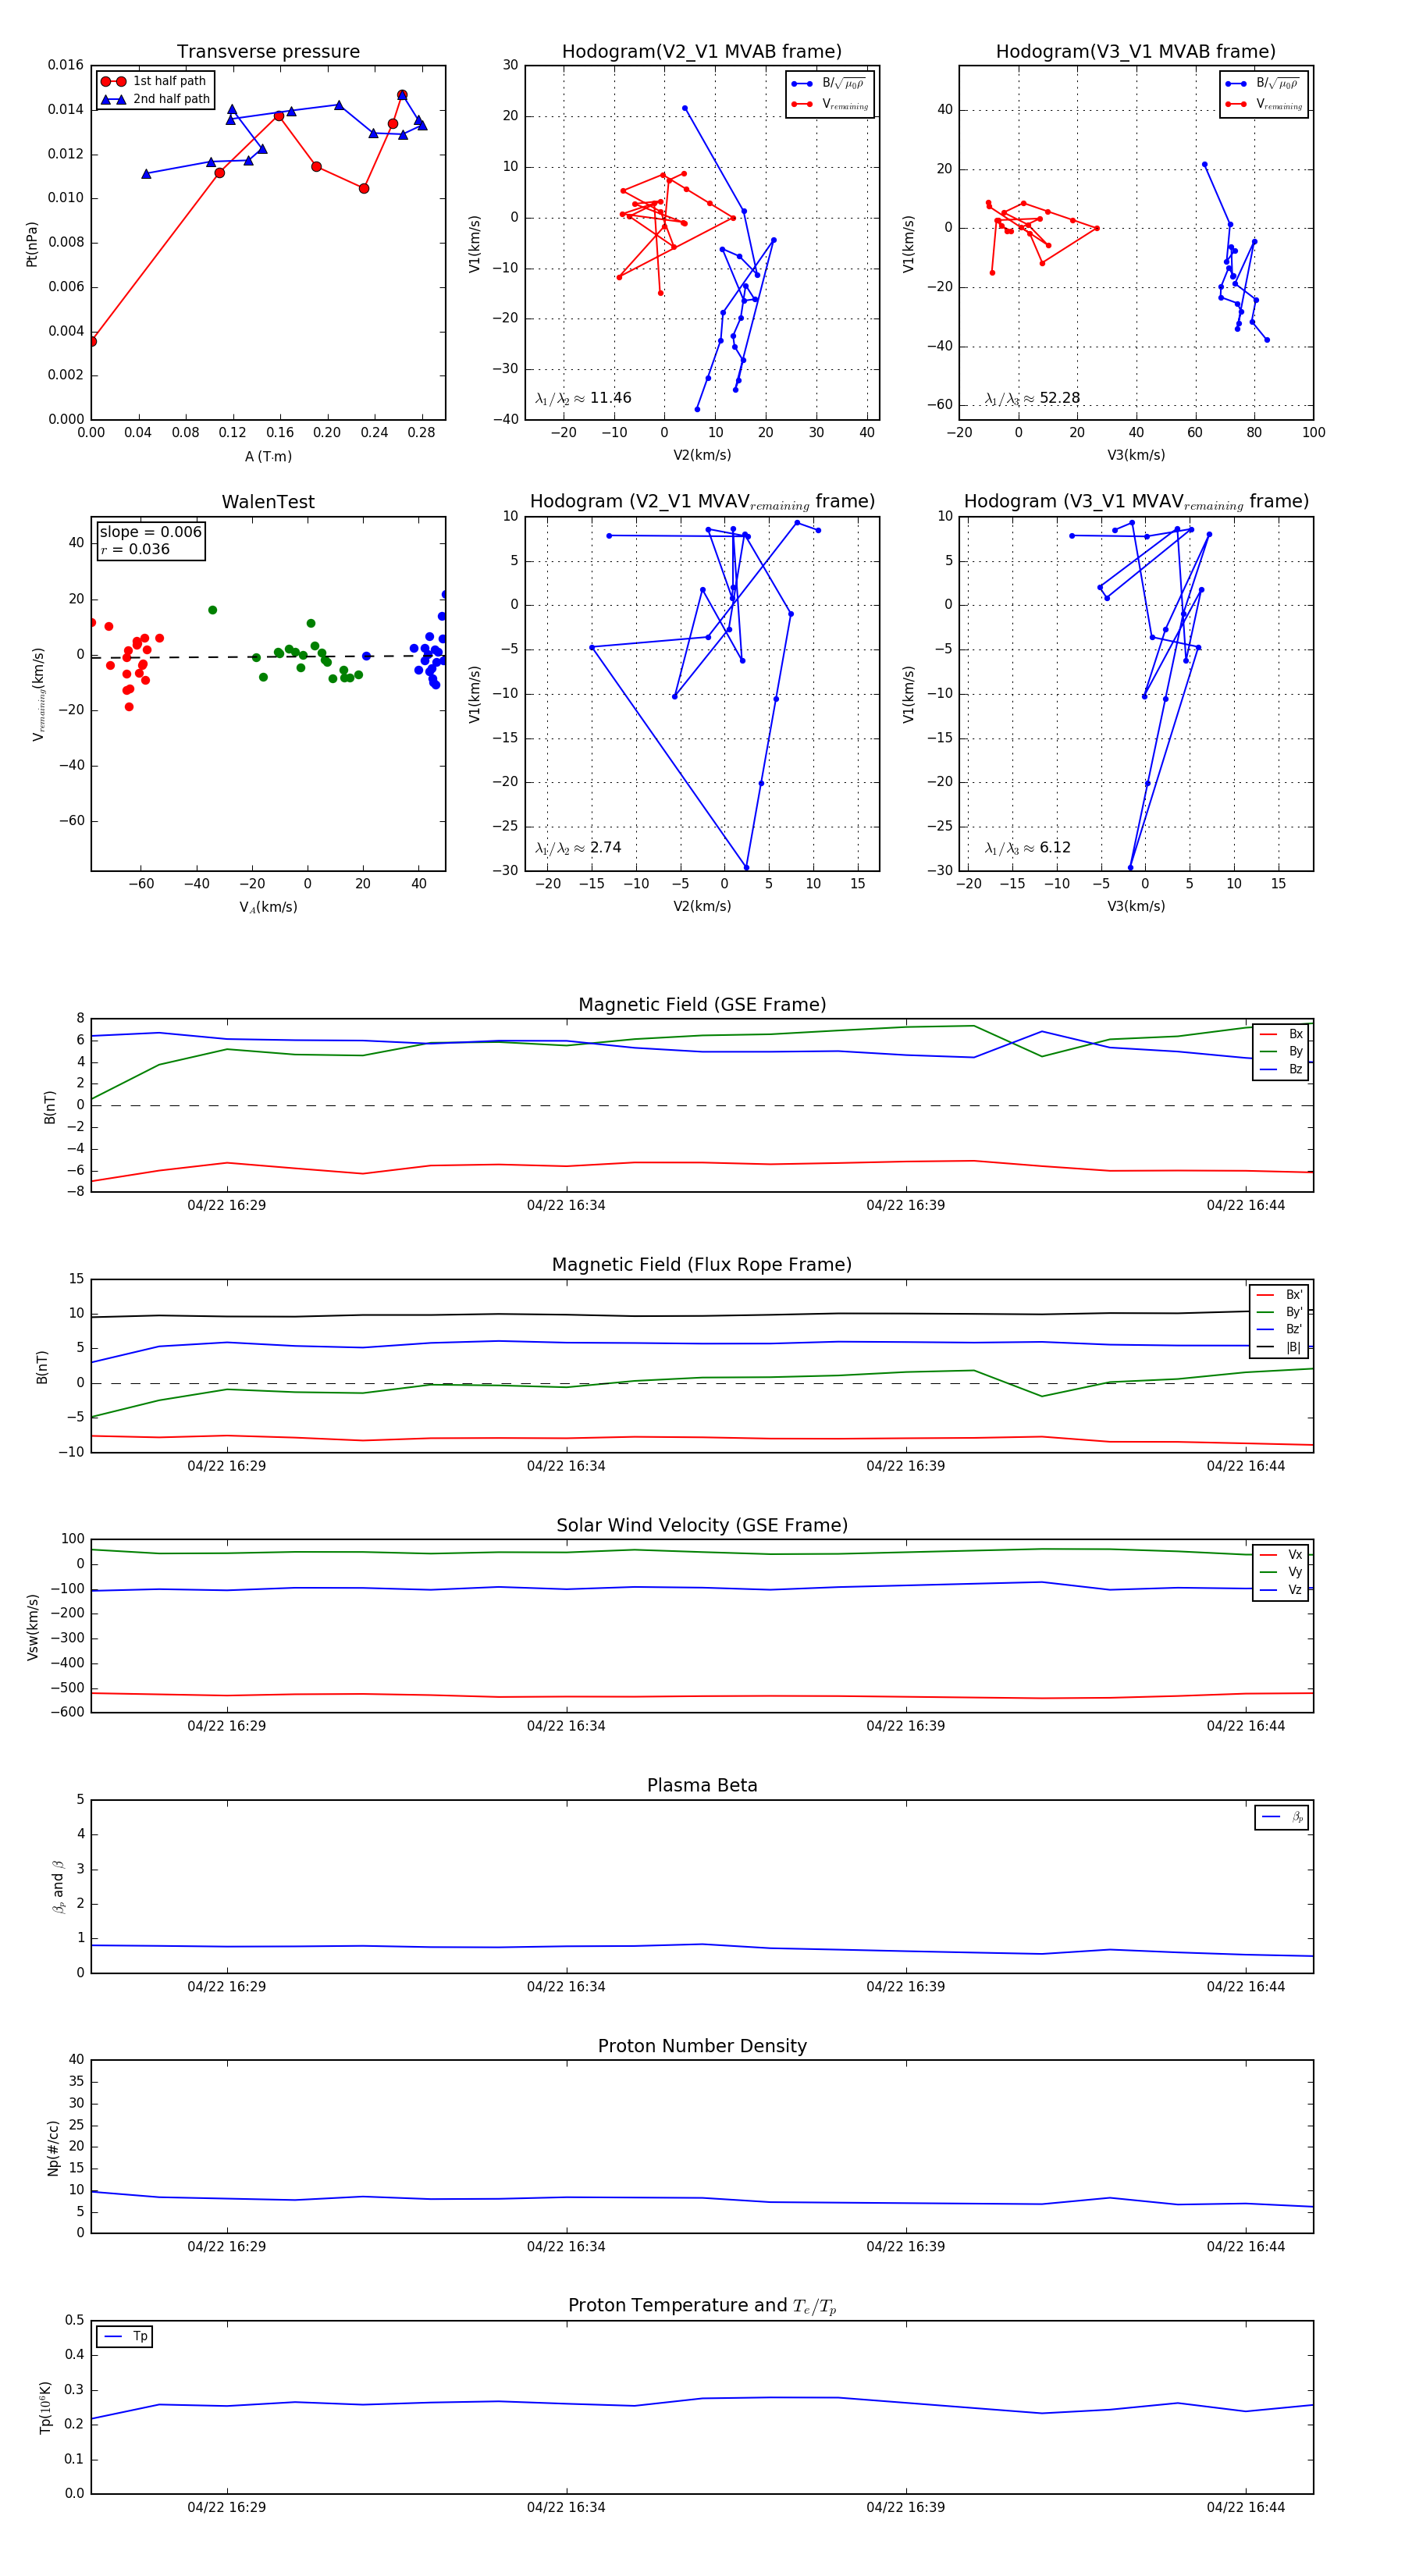Select the '2nd half path' legend entry
The width and height of the screenshot is (1405, 2576).
(155, 99)
